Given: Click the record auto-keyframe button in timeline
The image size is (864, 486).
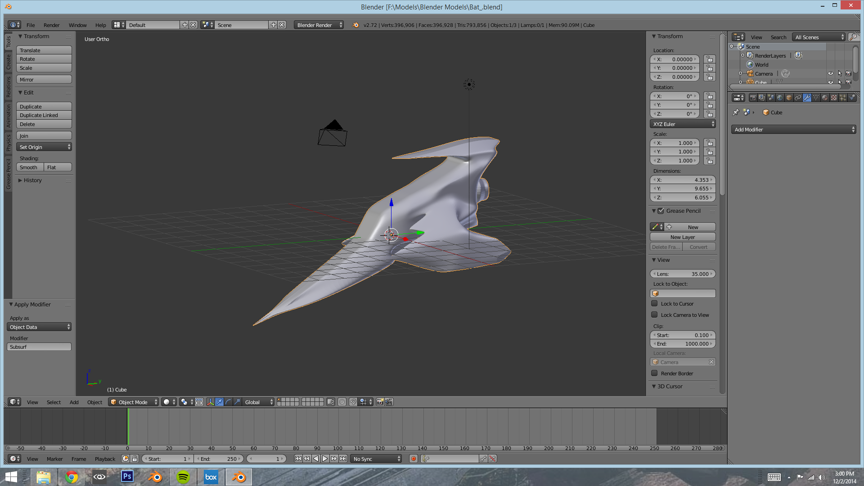Looking at the screenshot, I should [413, 459].
